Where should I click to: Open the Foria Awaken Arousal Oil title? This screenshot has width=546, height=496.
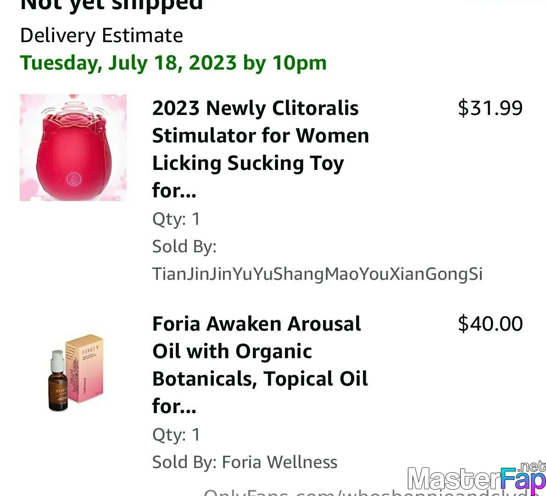click(x=260, y=365)
